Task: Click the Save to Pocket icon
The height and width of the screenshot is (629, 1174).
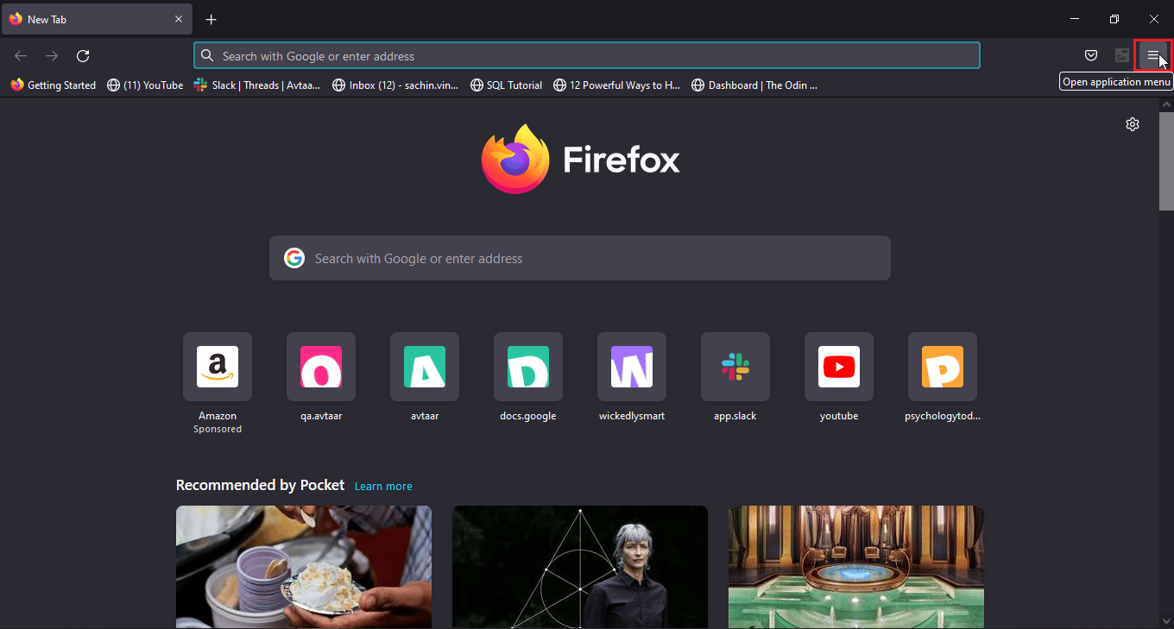Action: (x=1091, y=56)
